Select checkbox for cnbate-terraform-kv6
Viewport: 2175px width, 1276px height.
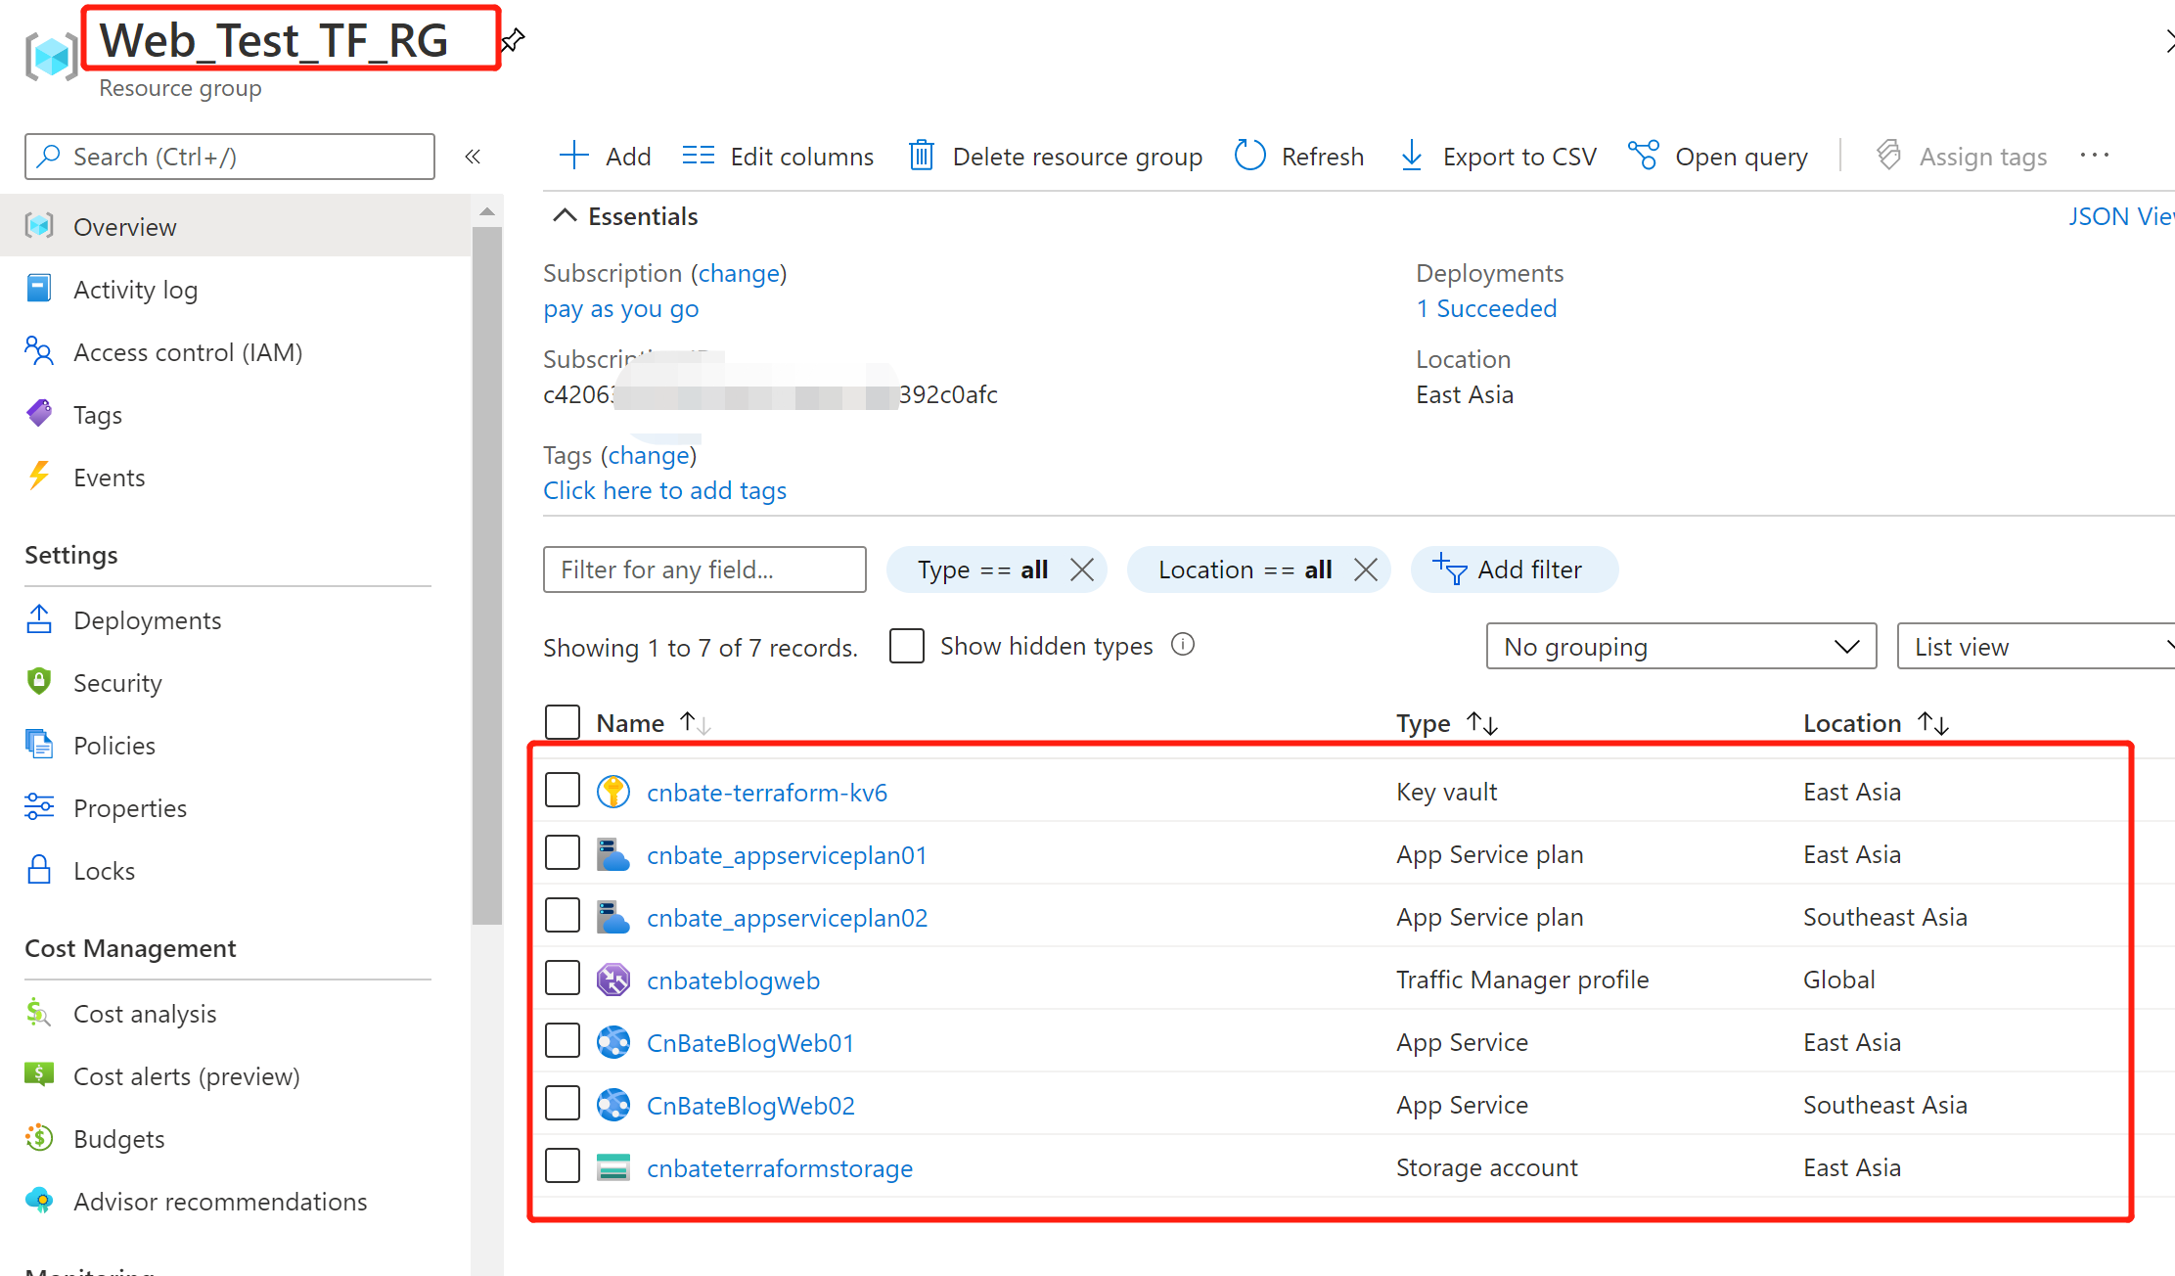(563, 790)
